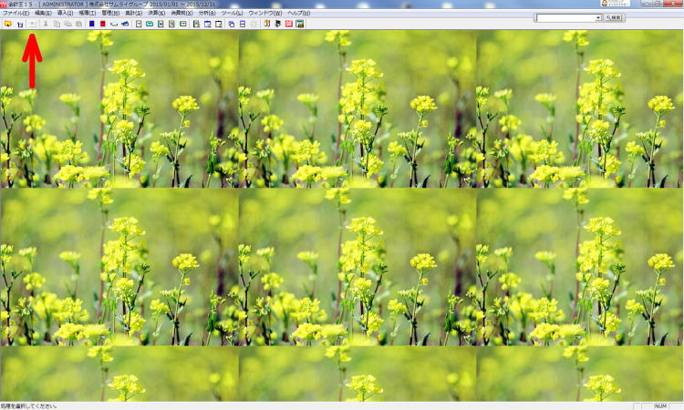Click the red grid icon near toolbar end
This screenshot has width=684, height=410.
tap(288, 24)
